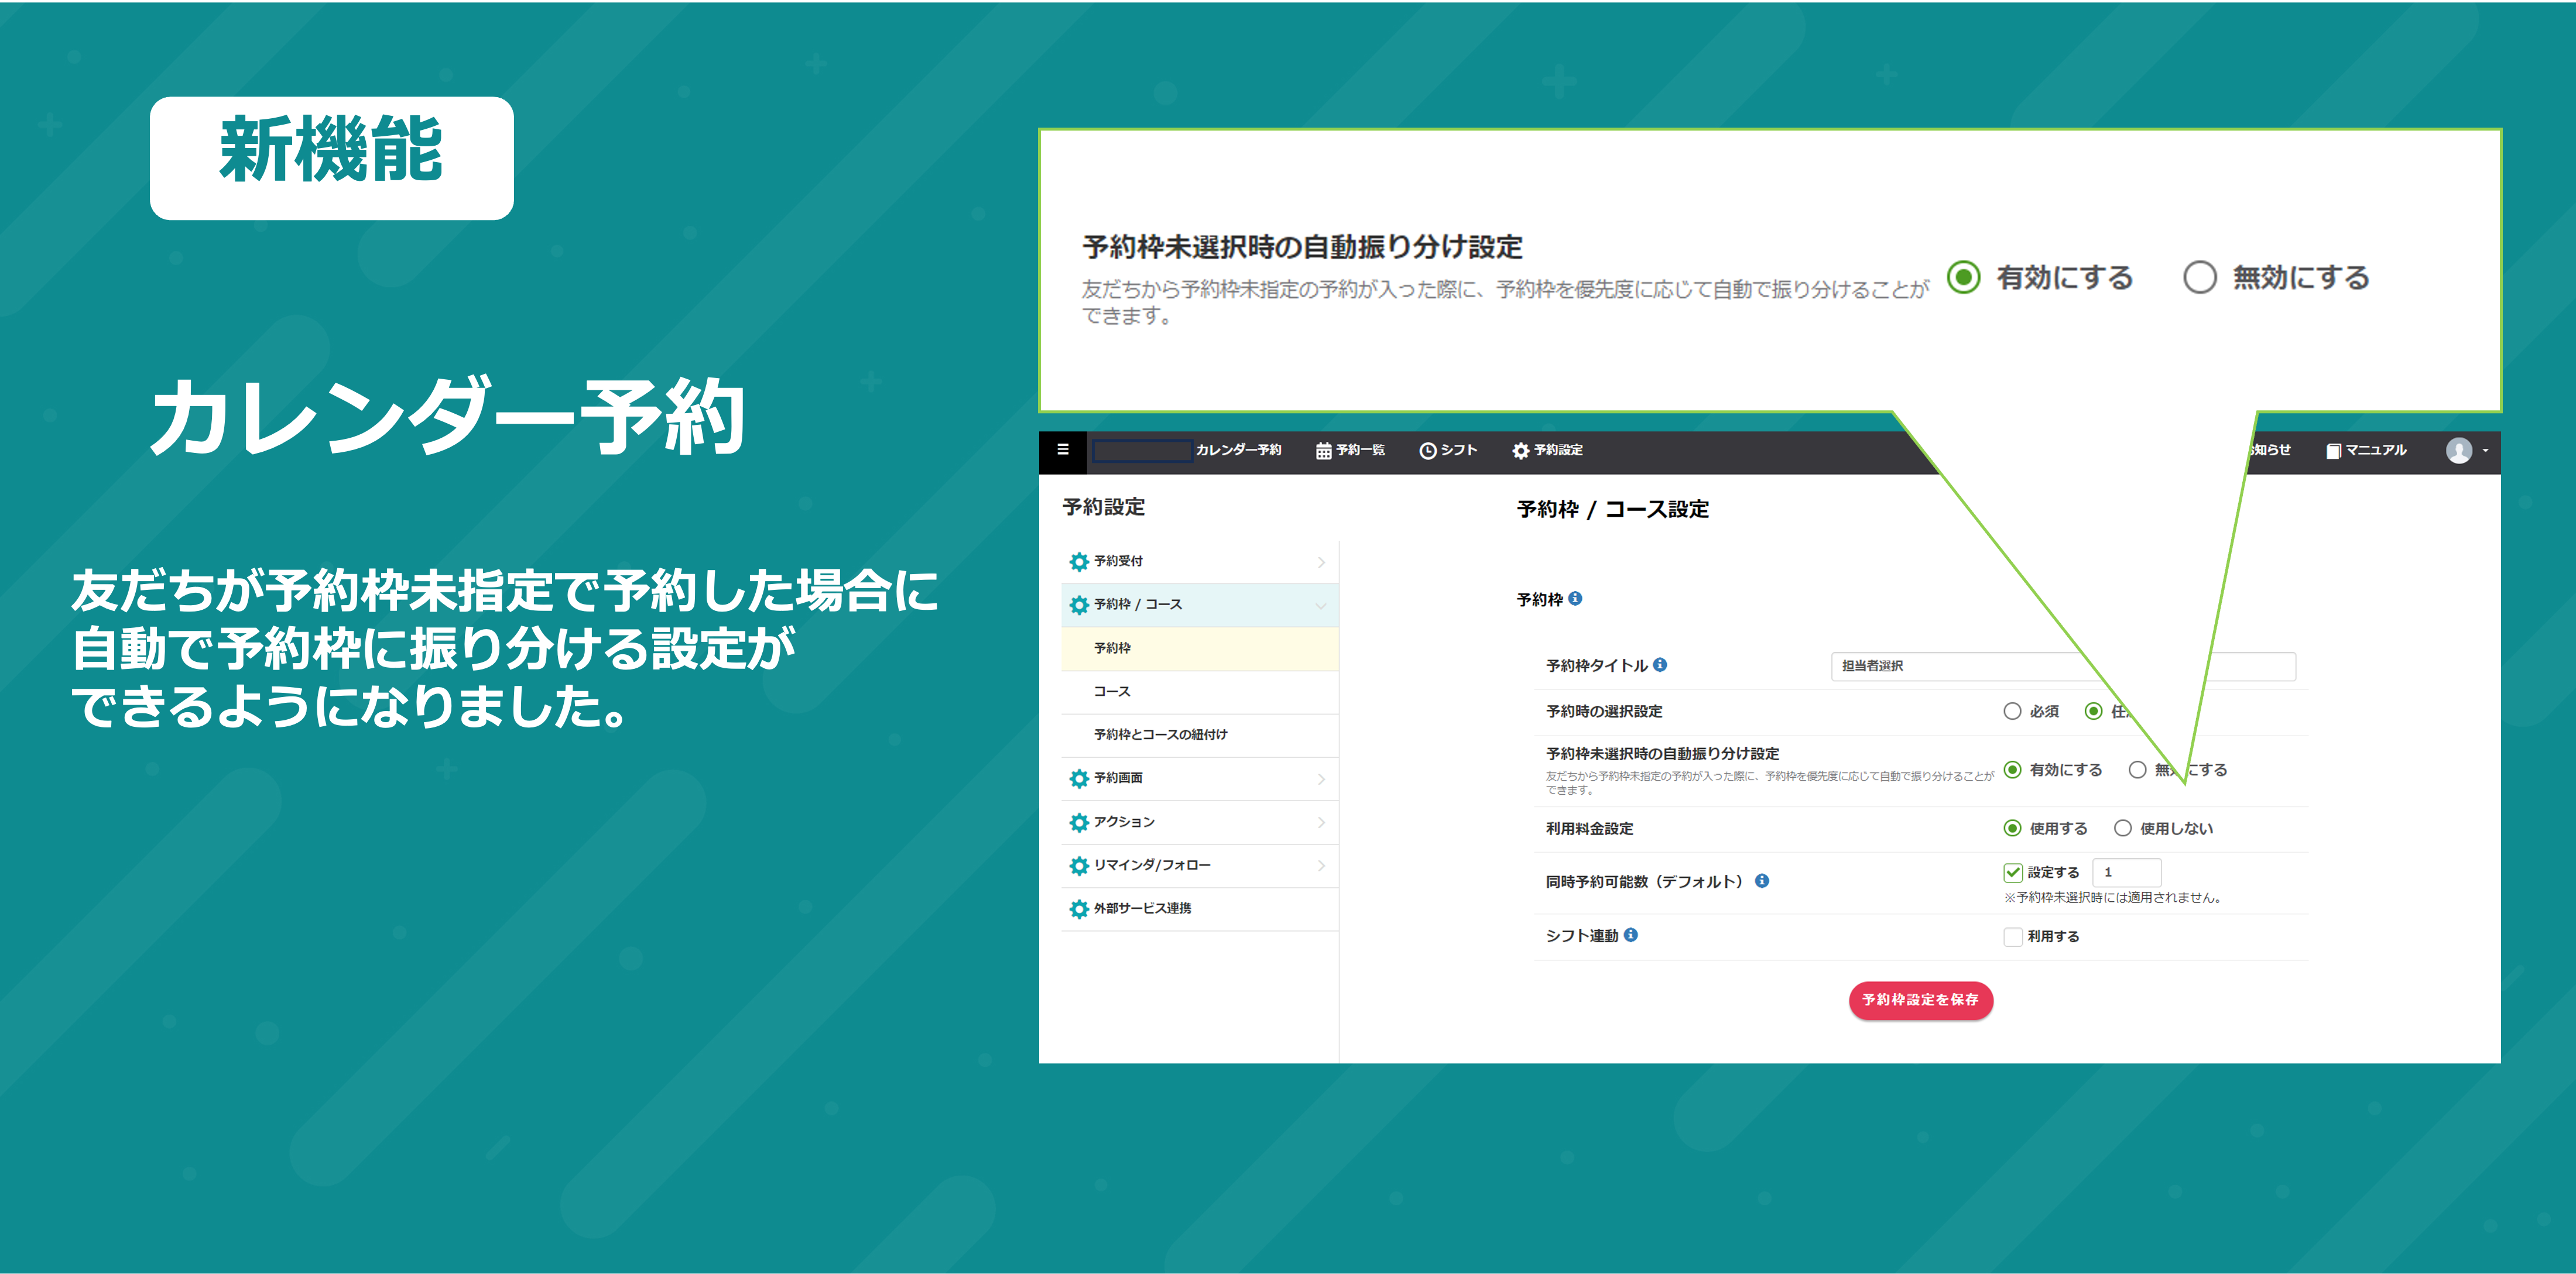Select 予約枠とコースの紐付け sidebar item

point(1200,736)
